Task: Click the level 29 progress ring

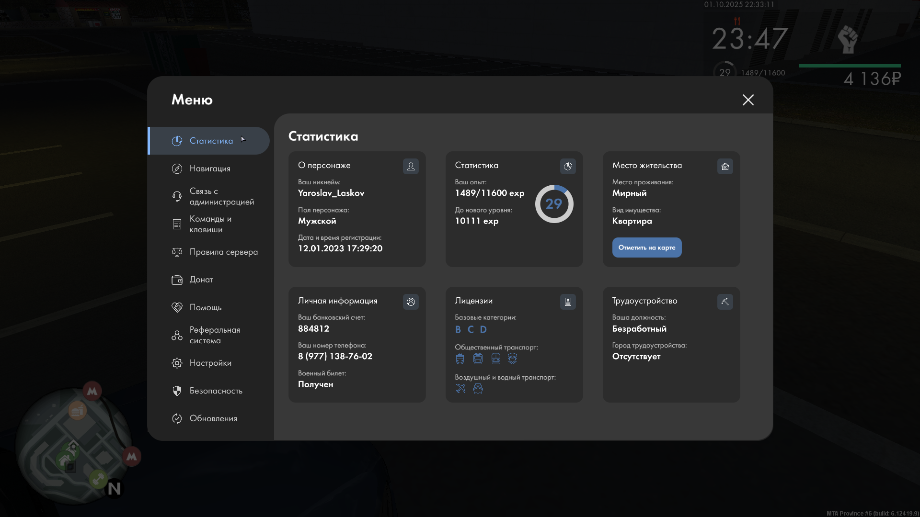Action: pyautogui.click(x=554, y=204)
